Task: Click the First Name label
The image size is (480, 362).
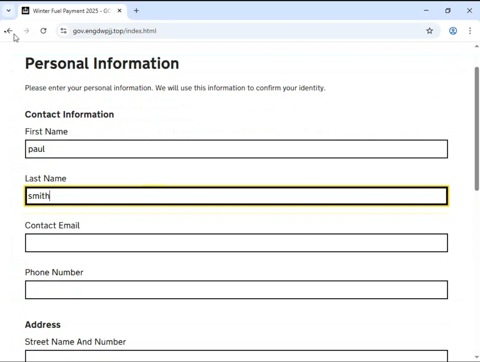Action: (46, 132)
